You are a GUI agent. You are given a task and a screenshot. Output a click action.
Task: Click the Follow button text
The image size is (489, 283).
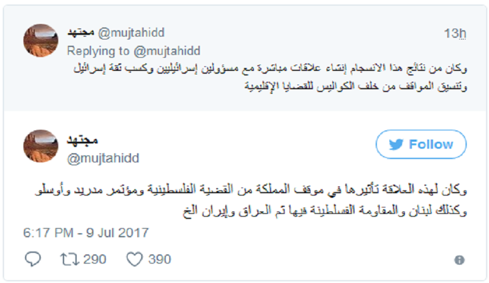pyautogui.click(x=431, y=145)
